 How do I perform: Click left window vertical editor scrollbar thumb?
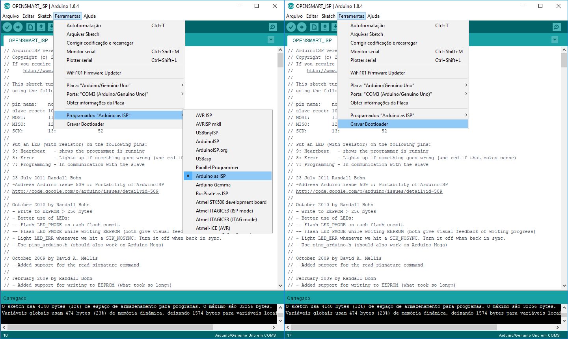point(280,60)
